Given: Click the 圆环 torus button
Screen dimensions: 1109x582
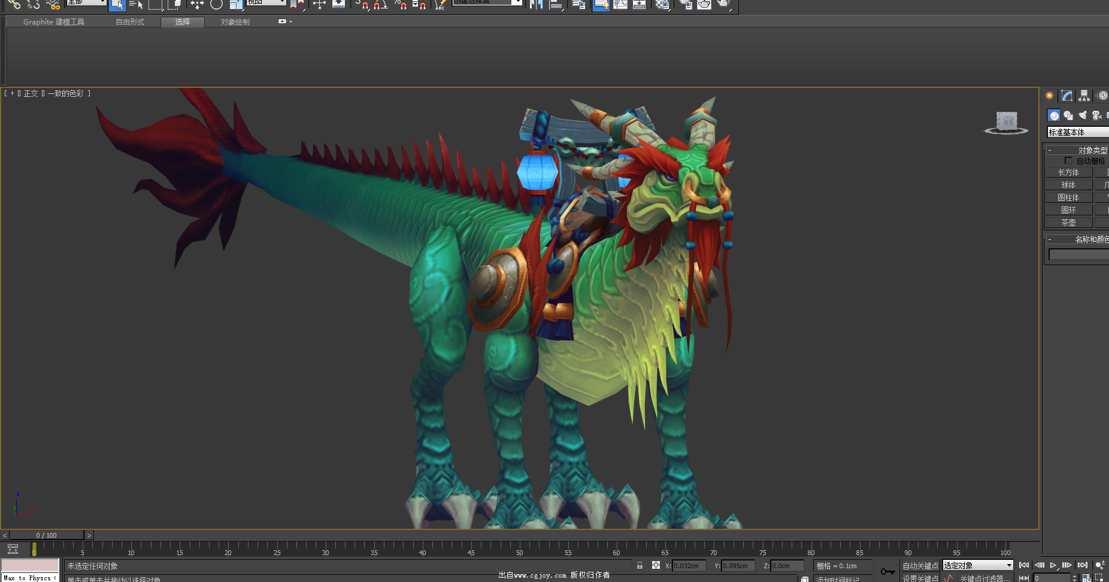Looking at the screenshot, I should [1069, 210].
